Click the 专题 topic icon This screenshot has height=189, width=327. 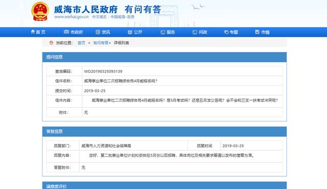point(226,32)
